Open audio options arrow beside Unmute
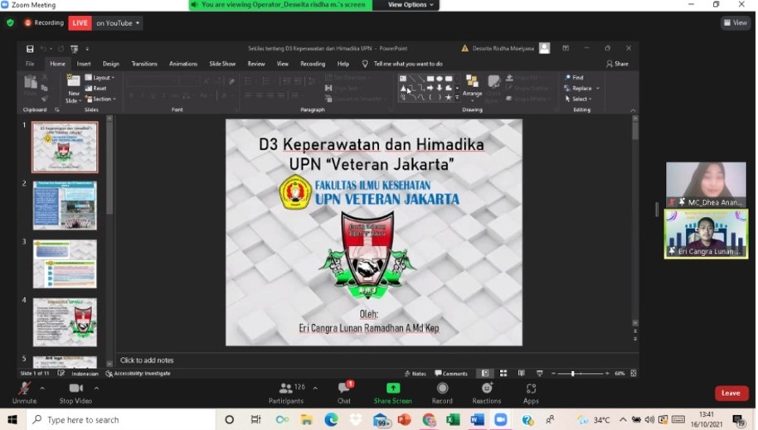The width and height of the screenshot is (758, 430). click(x=42, y=388)
